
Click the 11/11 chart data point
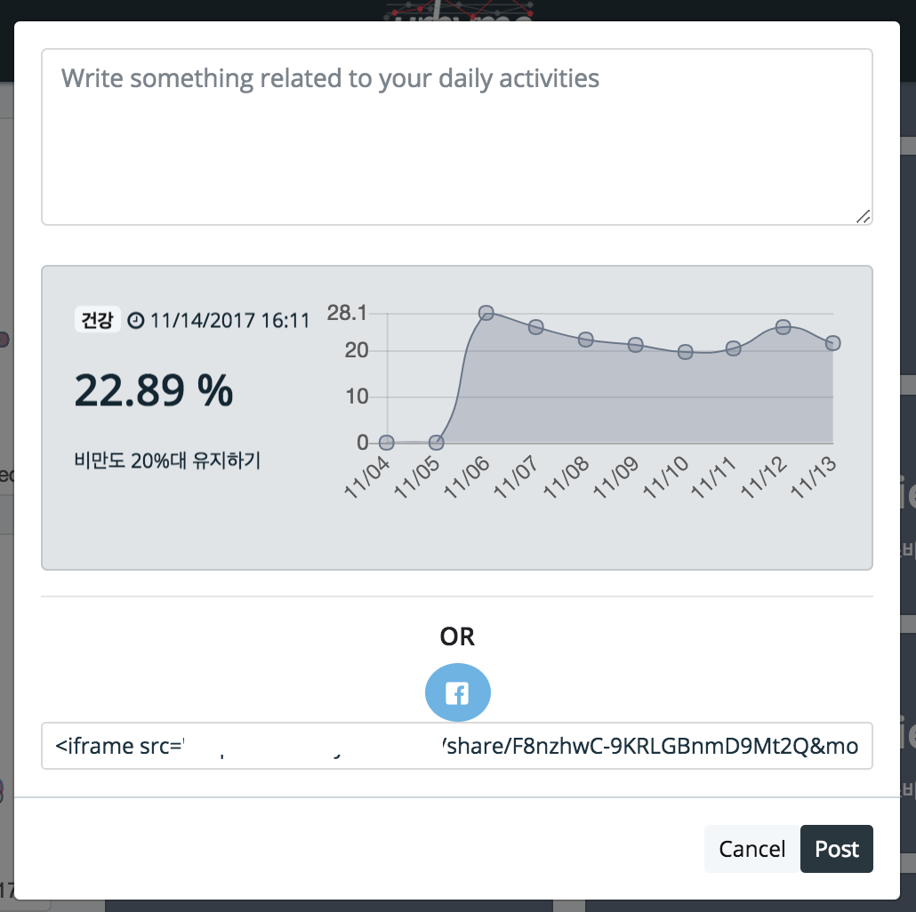click(x=733, y=348)
